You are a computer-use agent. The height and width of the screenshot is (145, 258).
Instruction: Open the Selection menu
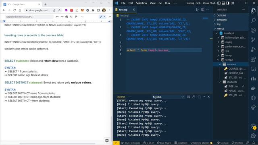click(141, 3)
